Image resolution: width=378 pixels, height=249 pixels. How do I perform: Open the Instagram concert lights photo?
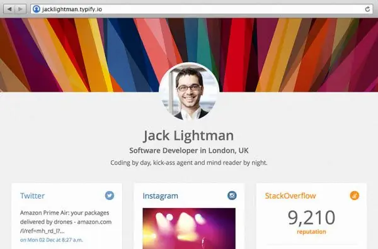point(189,228)
